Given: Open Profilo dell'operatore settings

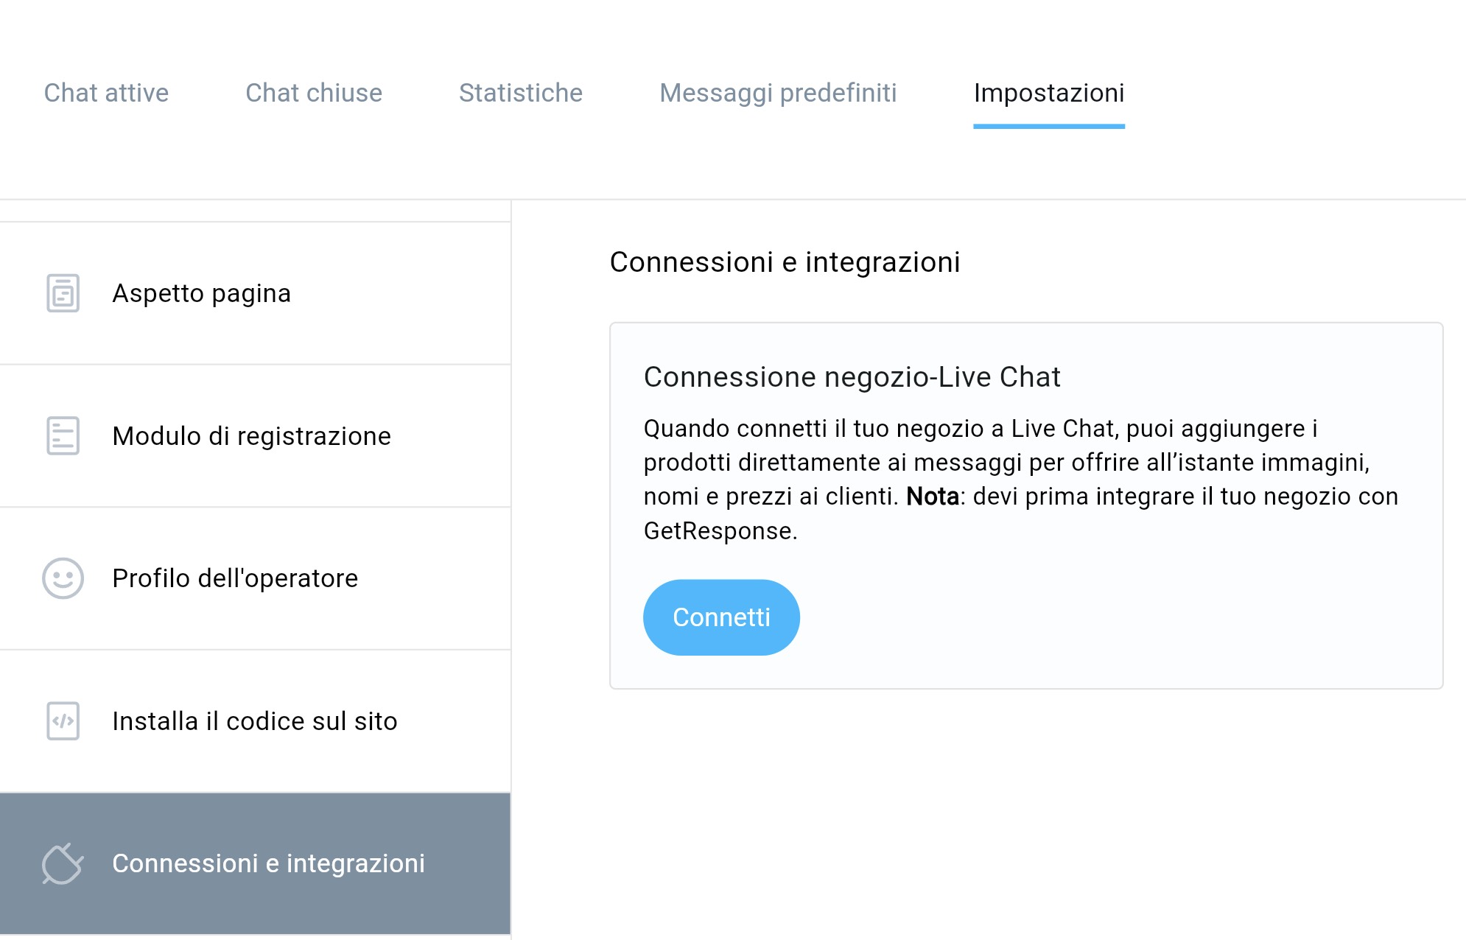Looking at the screenshot, I should (234, 579).
